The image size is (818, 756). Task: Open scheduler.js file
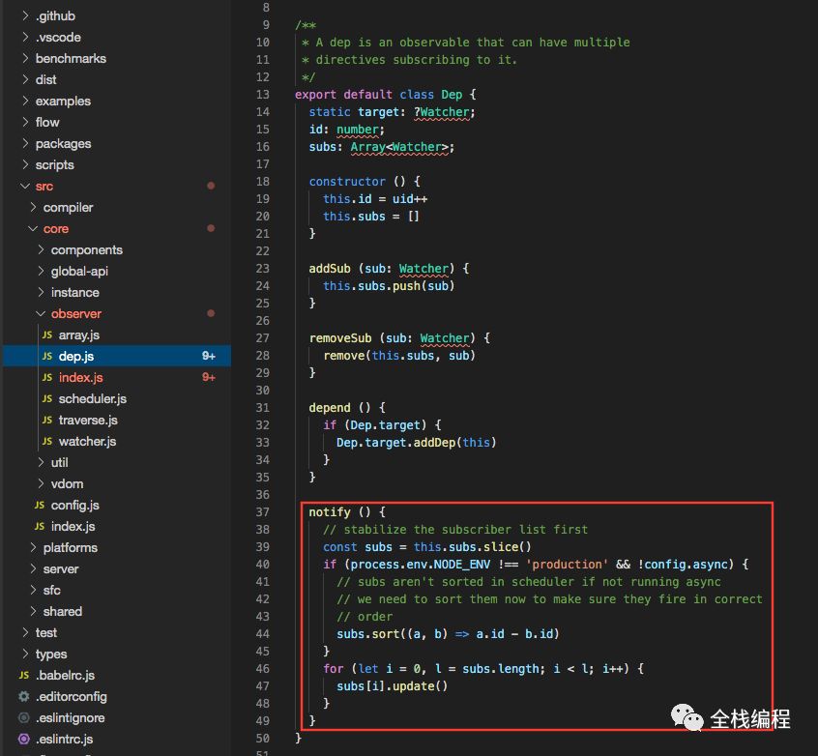(x=92, y=399)
